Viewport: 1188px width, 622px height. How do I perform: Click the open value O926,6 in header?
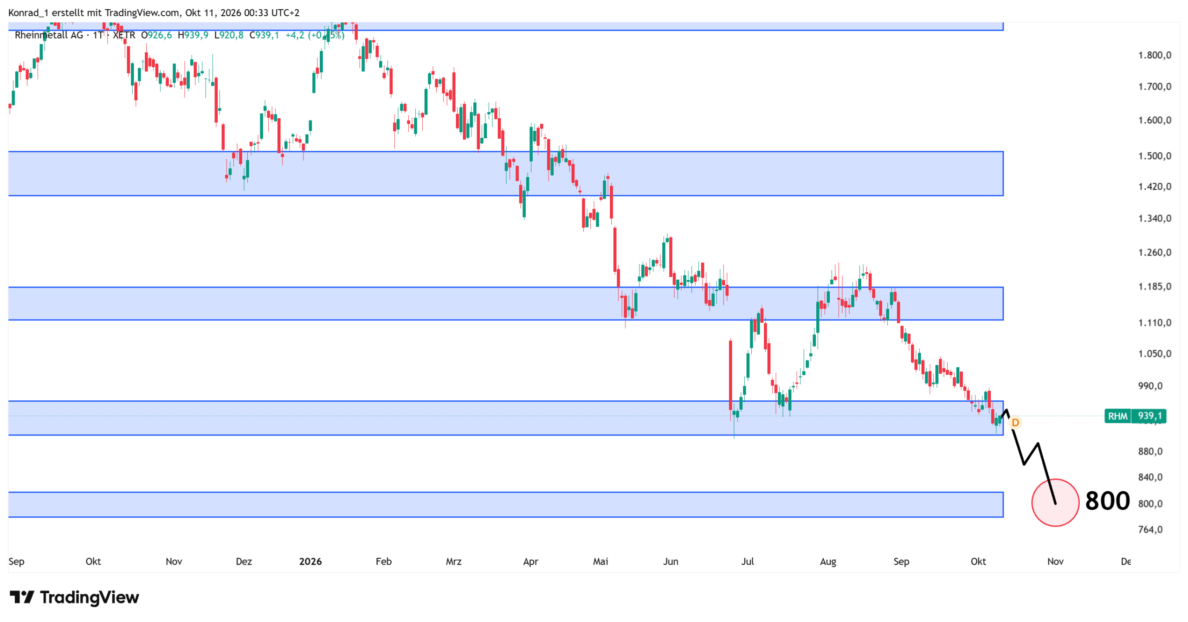point(156,35)
